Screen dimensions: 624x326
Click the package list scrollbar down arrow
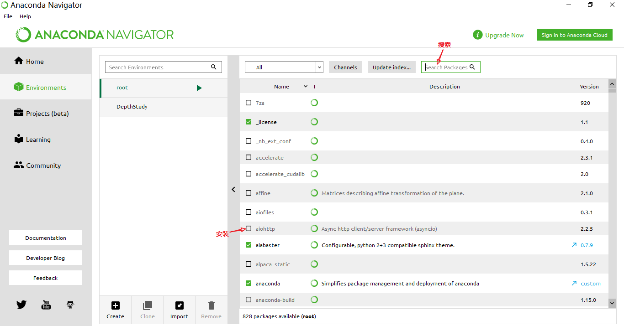[x=612, y=302]
